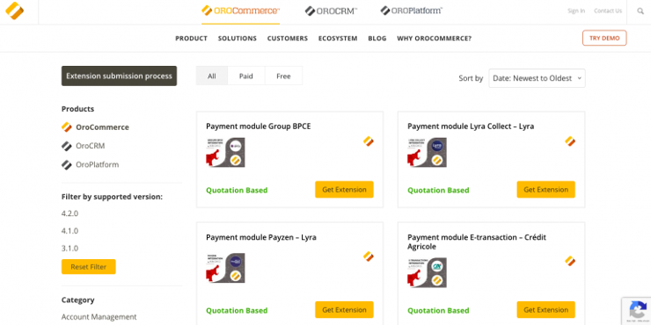The width and height of the screenshot is (651, 325).
Task: Open the Sort by dropdown
Action: click(537, 78)
